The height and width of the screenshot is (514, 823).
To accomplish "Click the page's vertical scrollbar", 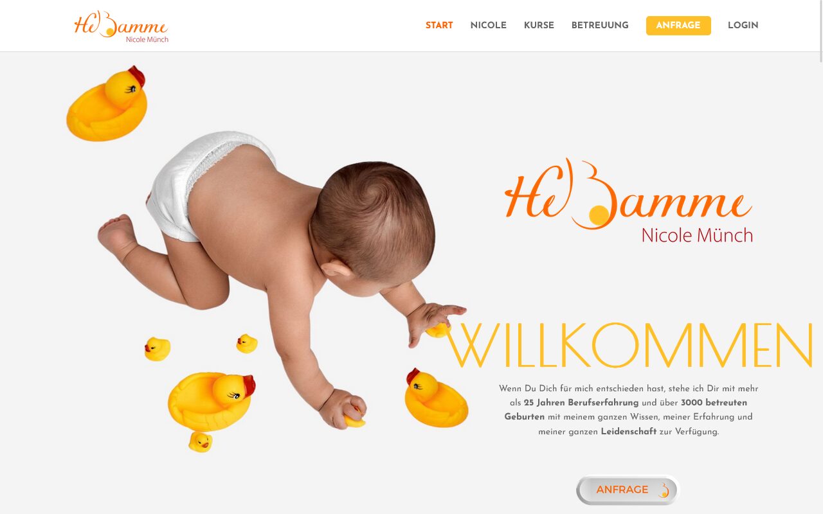I will click(820, 257).
